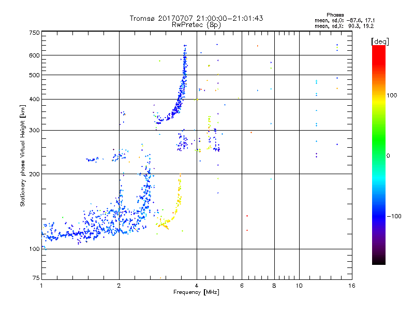This screenshot has width=414, height=311.
Task: Click the y-axis '100' tick label
Action: [x=34, y=249]
